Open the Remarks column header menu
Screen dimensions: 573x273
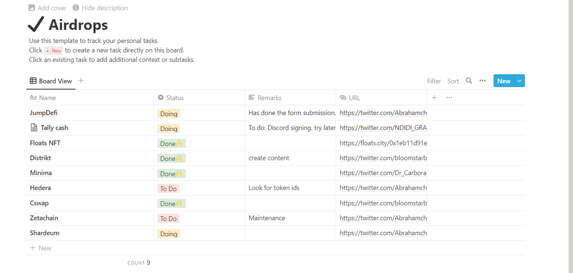click(290, 98)
